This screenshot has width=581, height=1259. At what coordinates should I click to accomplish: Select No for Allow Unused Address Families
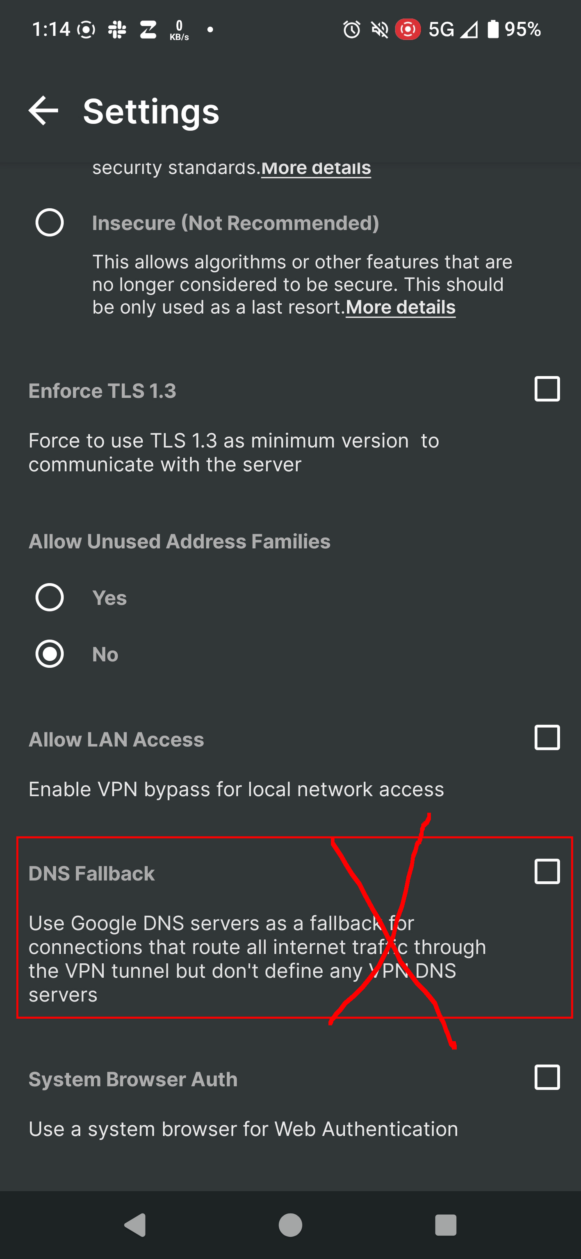49,654
